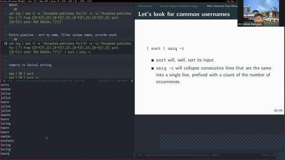The width and height of the screenshot is (285, 160).
Task: Click 'curry' in the terminal output
Action: click(x=5, y=85)
